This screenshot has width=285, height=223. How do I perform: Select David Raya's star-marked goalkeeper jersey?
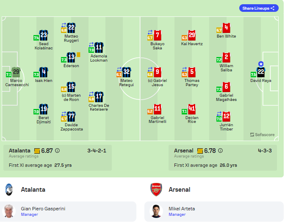261,72
